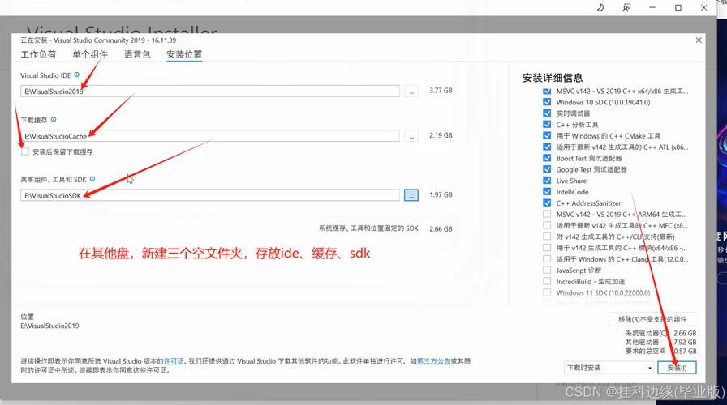Uncheck C++ AddressSanitizer component
The image size is (727, 405).
point(547,202)
